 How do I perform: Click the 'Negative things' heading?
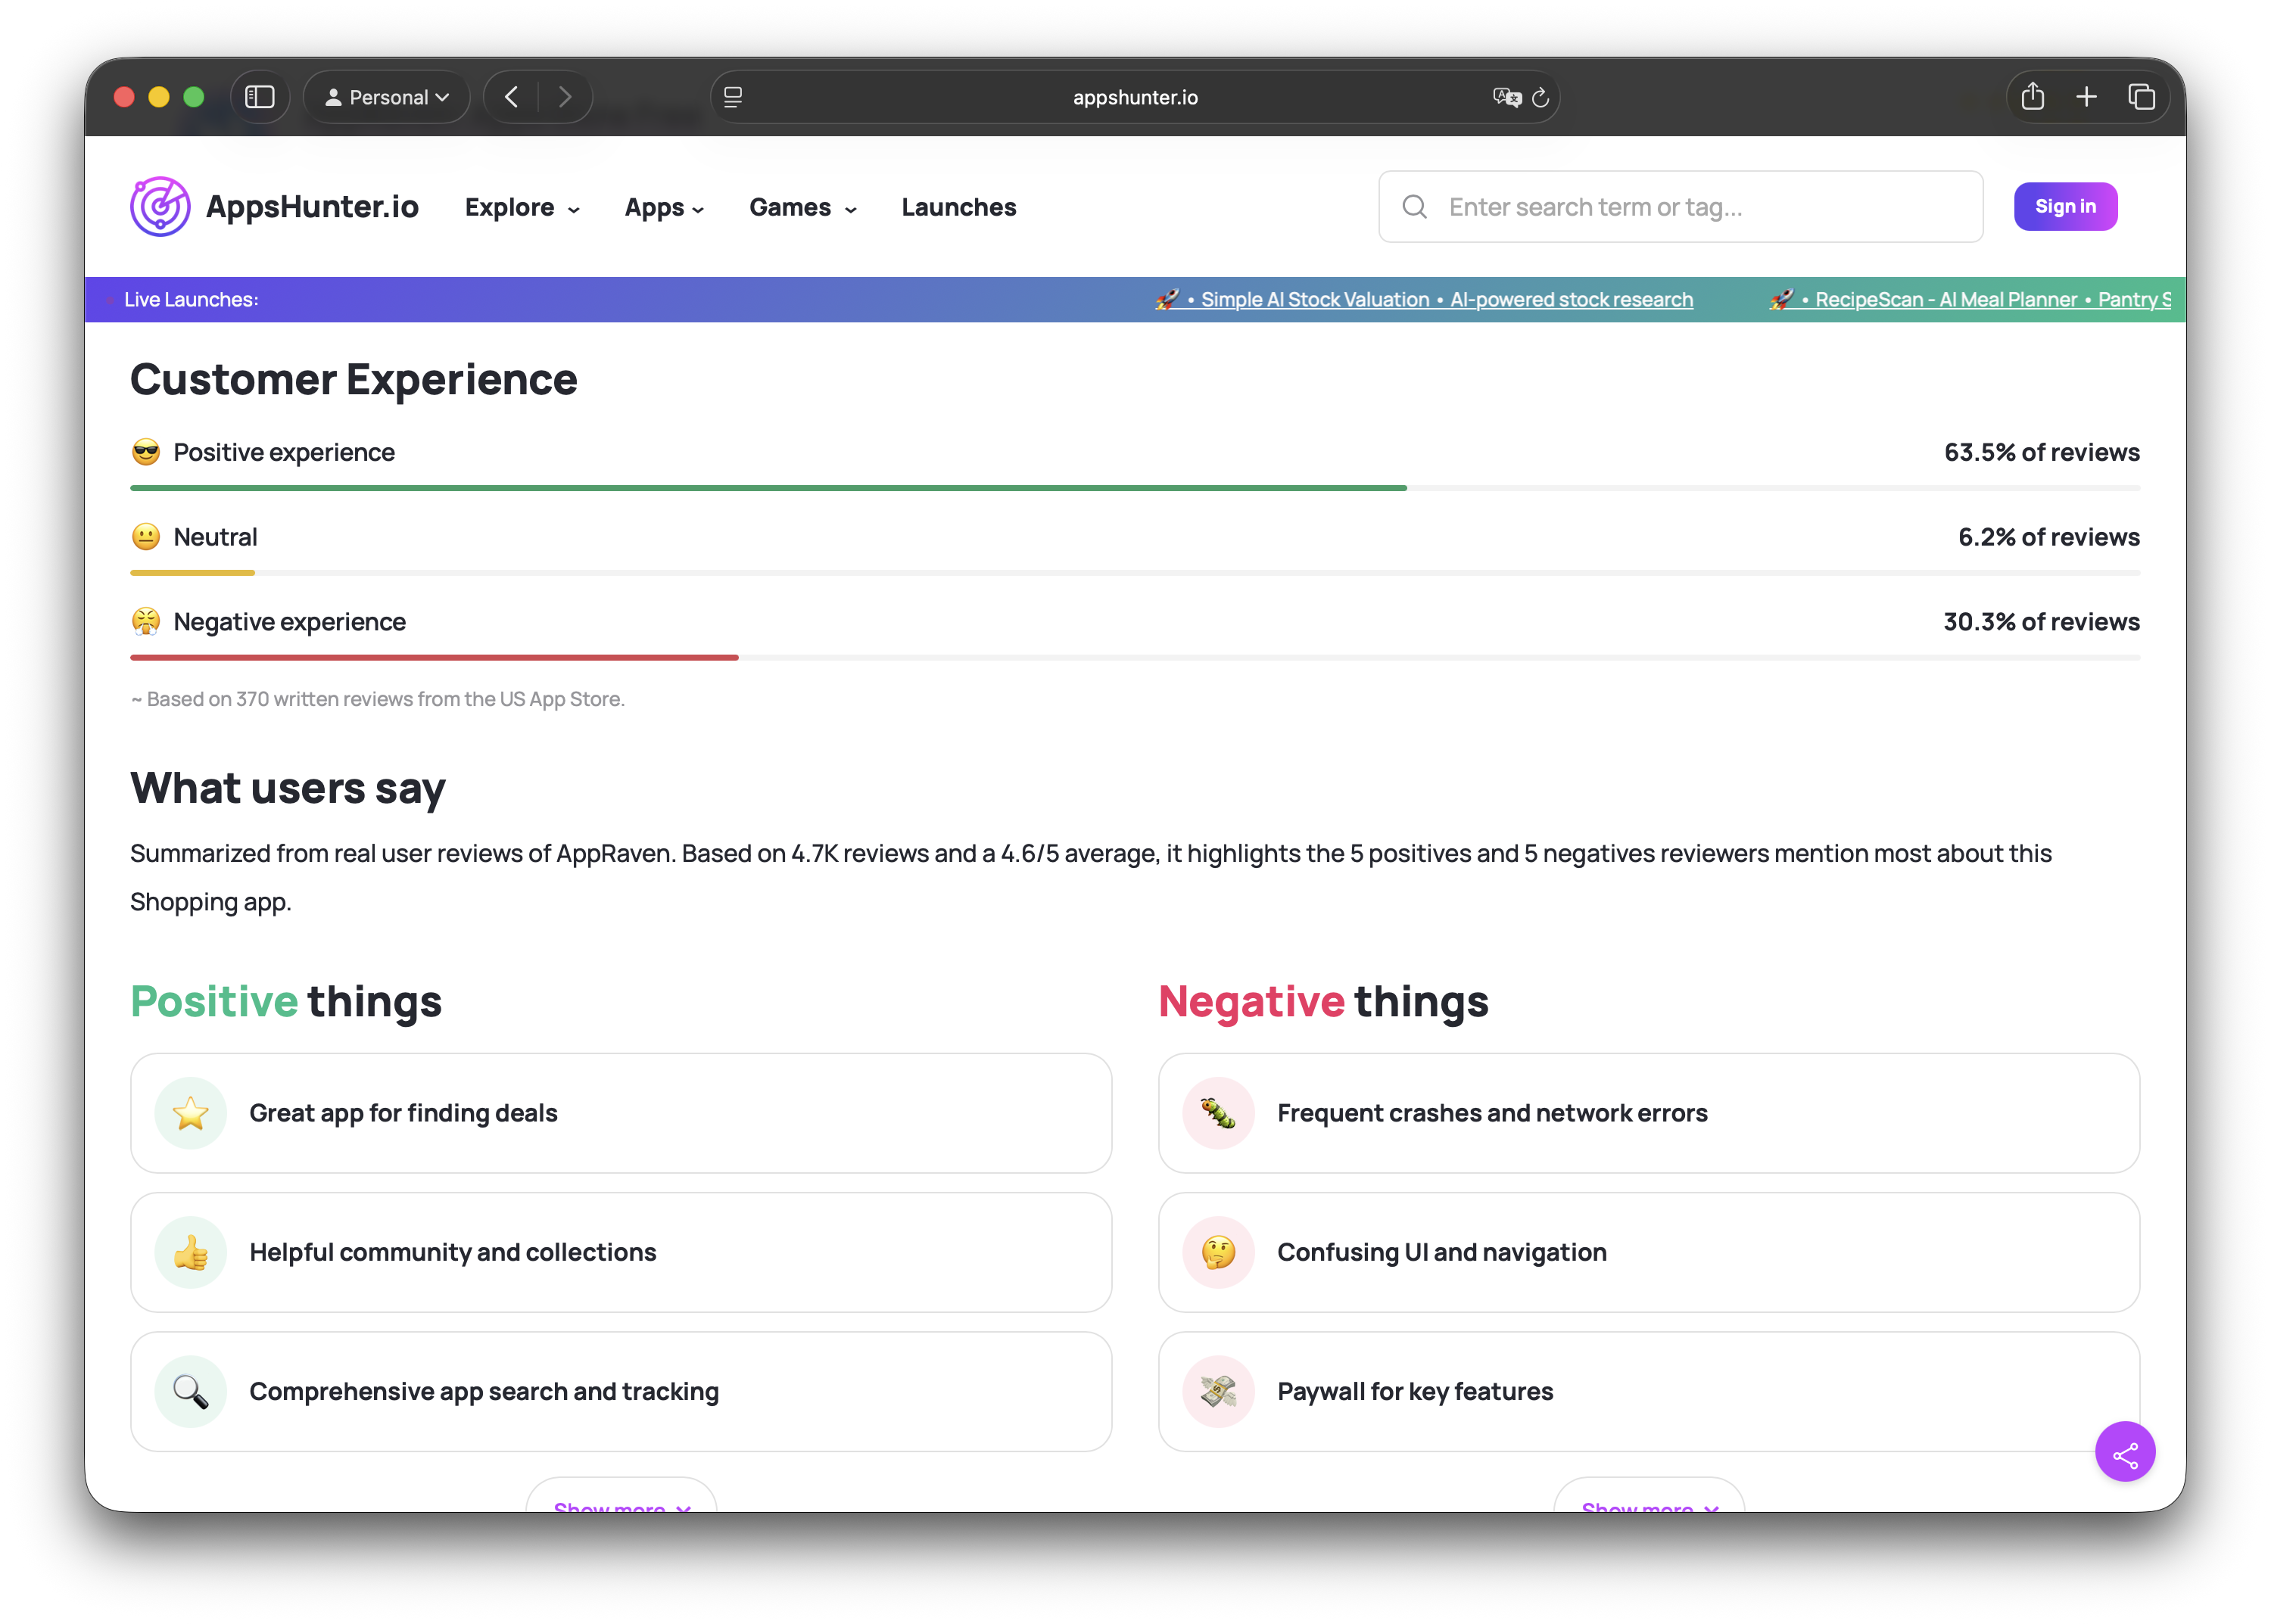1322,1001
